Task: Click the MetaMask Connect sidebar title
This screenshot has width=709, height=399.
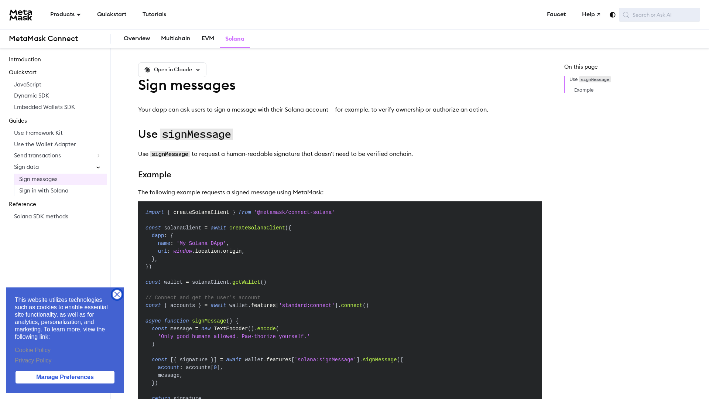Action: [x=43, y=38]
